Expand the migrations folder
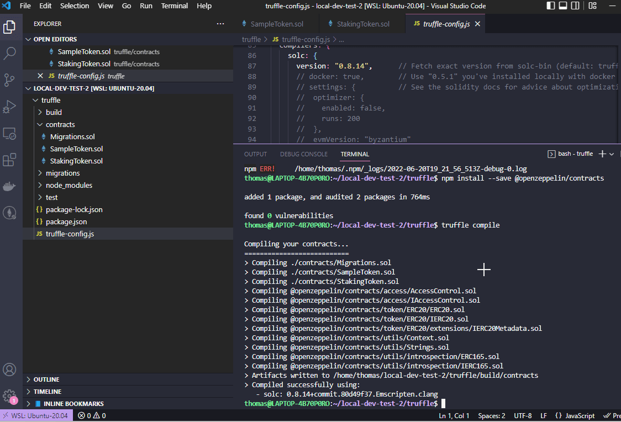Screen dimensions: 621x422 point(128,173)
